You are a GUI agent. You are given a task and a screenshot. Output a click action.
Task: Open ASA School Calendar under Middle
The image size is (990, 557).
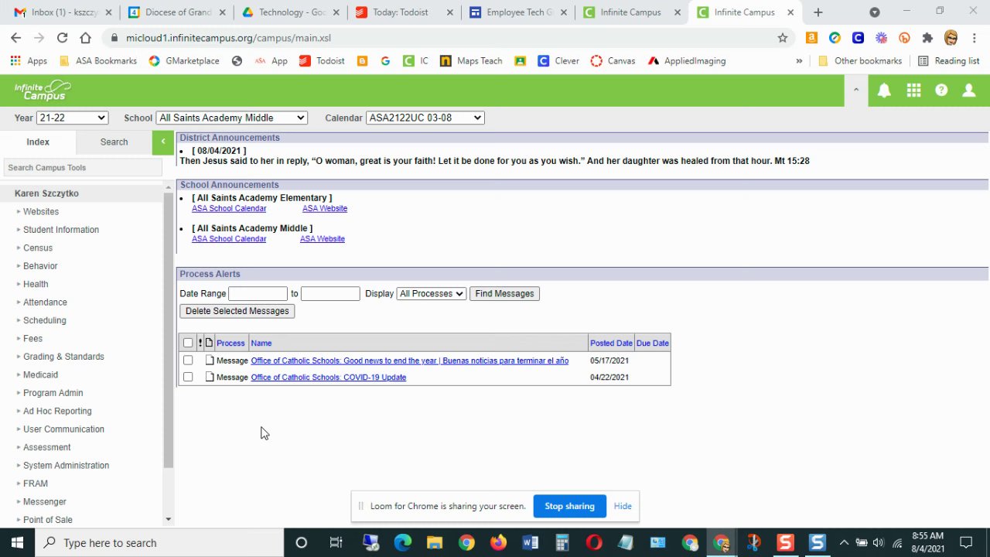tap(229, 239)
